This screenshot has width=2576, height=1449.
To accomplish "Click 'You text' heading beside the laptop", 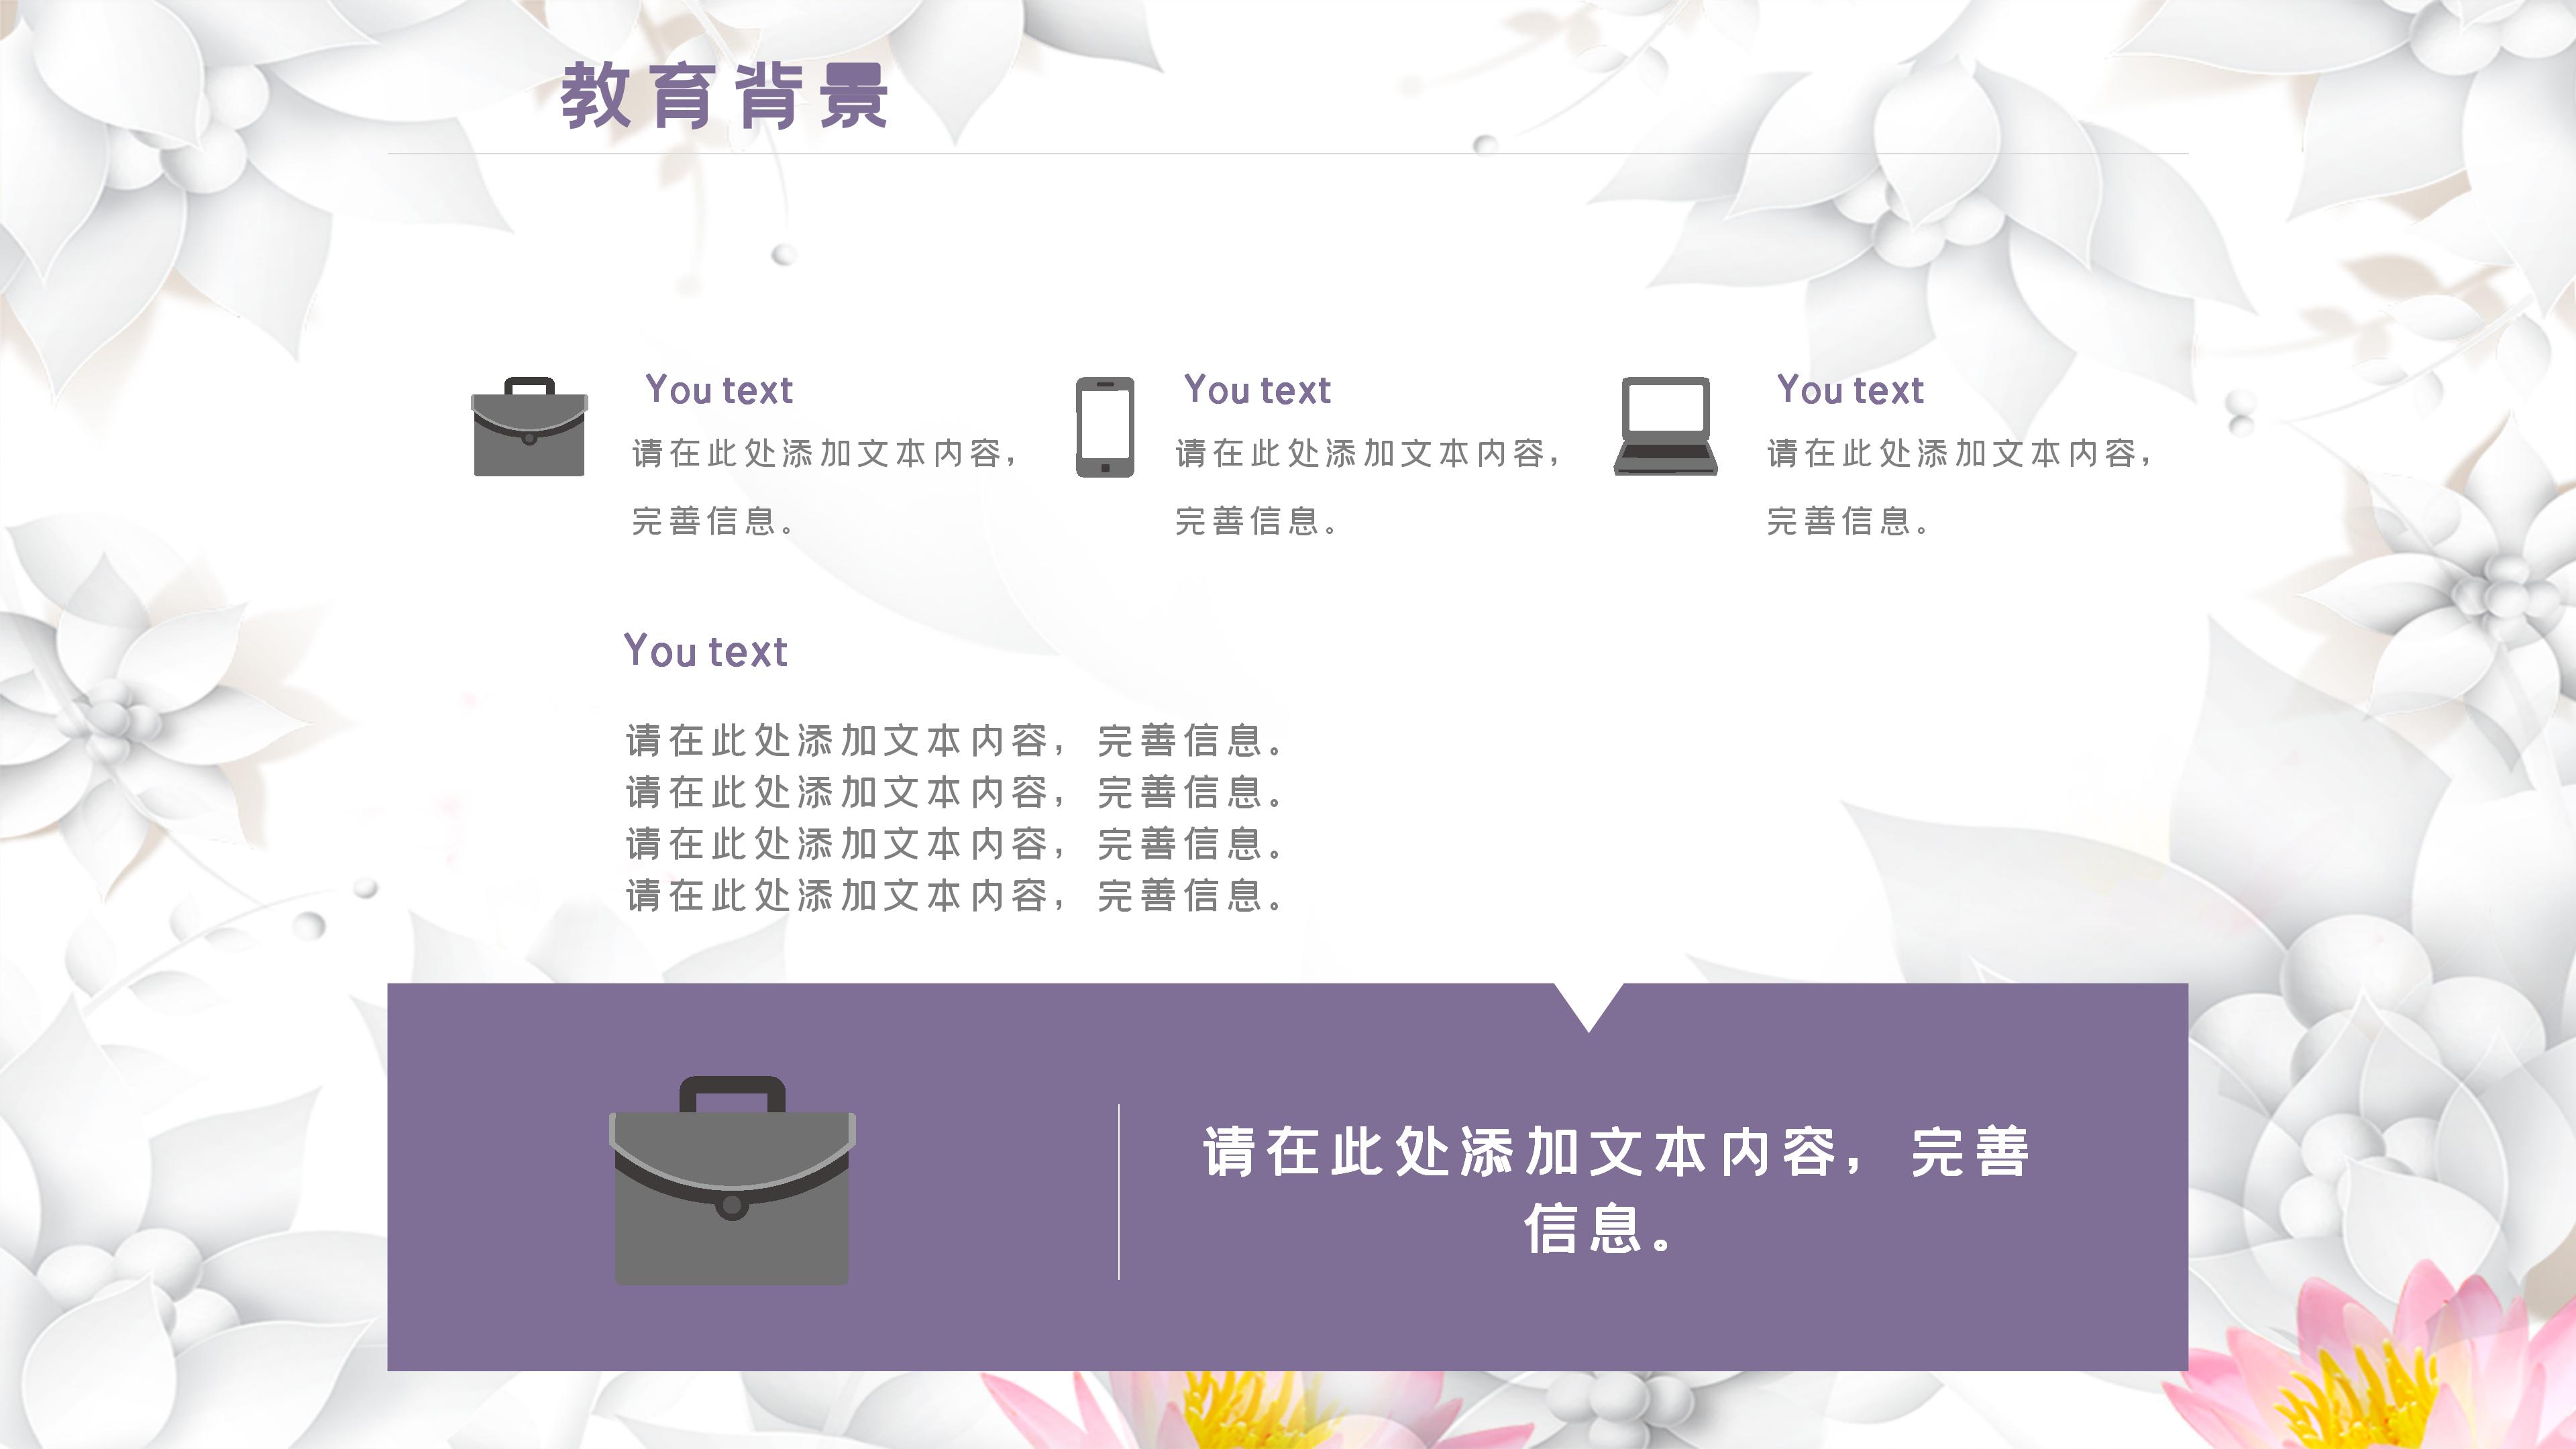I will pos(1850,390).
